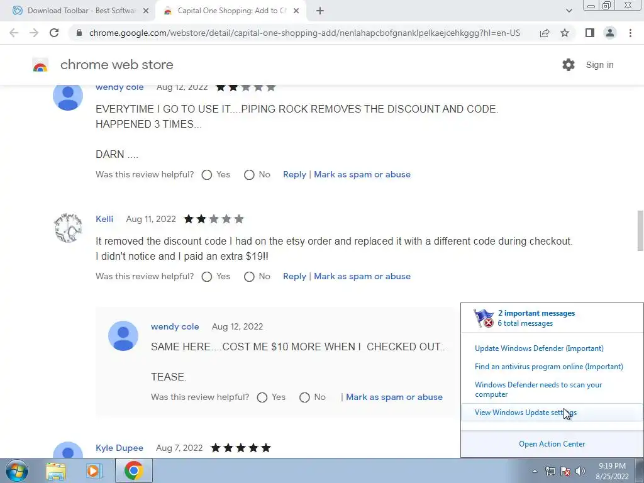Mark wendy cole's reply to Kelli as spam or abuse
The height and width of the screenshot is (483, 644).
394,397
